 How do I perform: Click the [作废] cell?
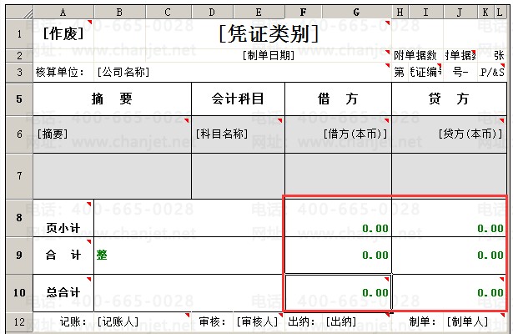point(63,34)
